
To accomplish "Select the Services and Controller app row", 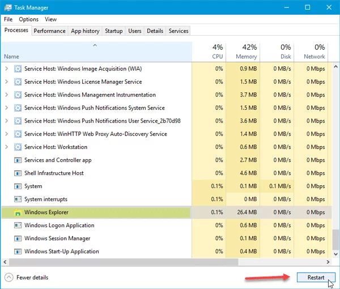I will pyautogui.click(x=166, y=160).
